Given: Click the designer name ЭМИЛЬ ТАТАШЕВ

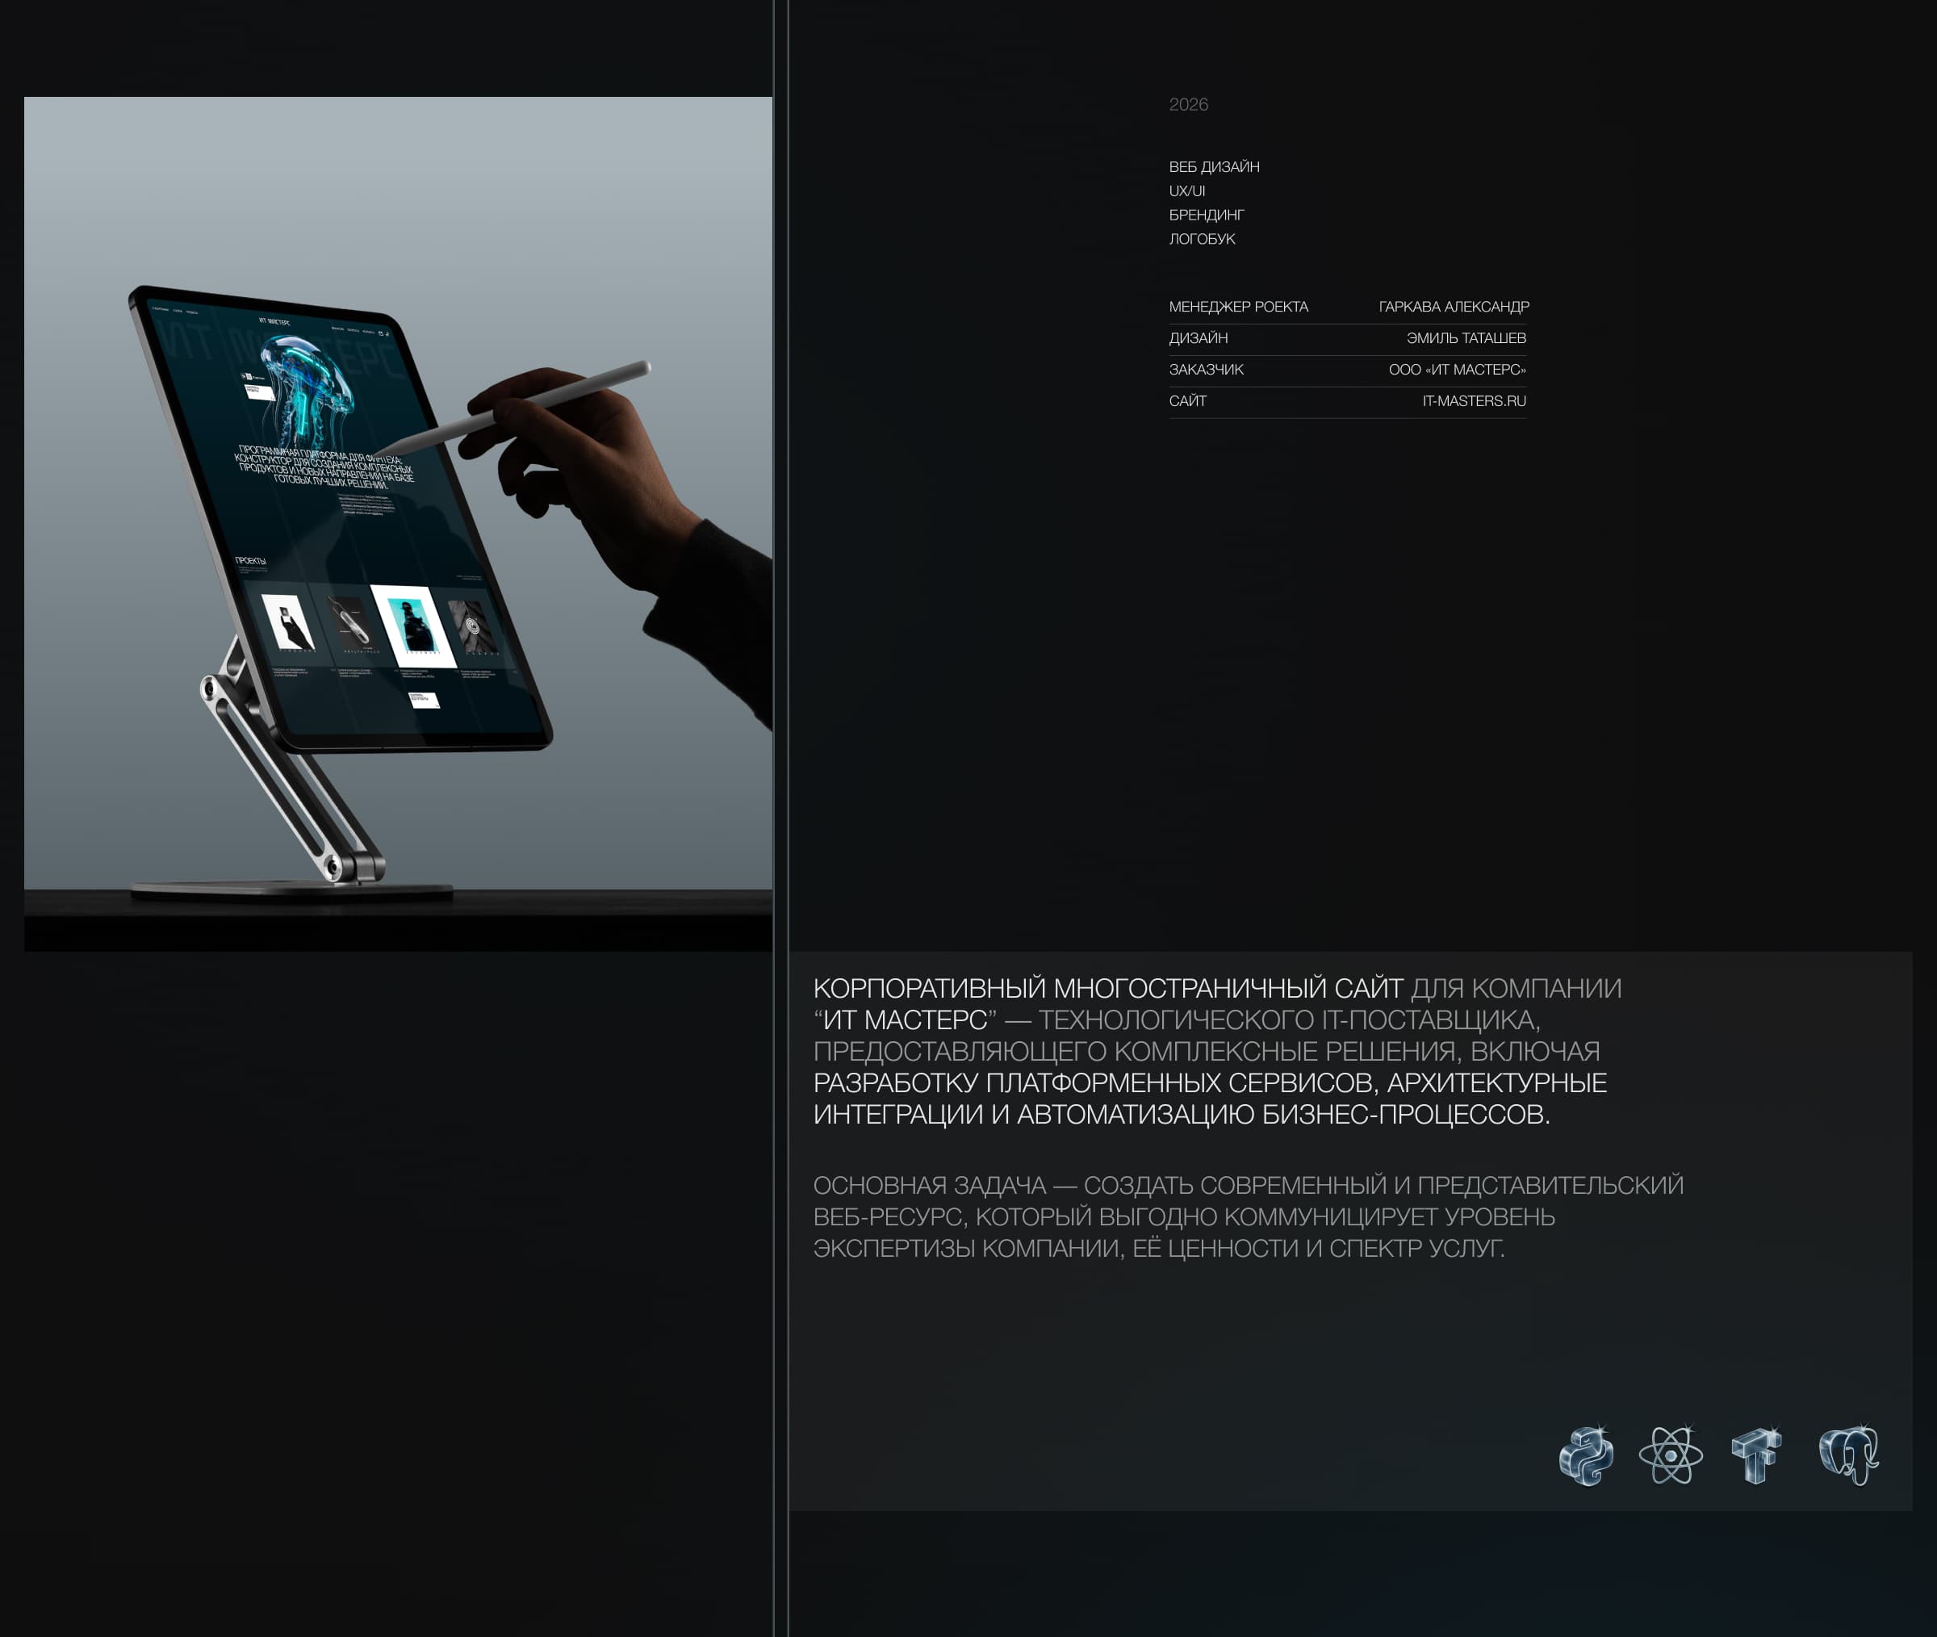Looking at the screenshot, I should click(x=1465, y=337).
